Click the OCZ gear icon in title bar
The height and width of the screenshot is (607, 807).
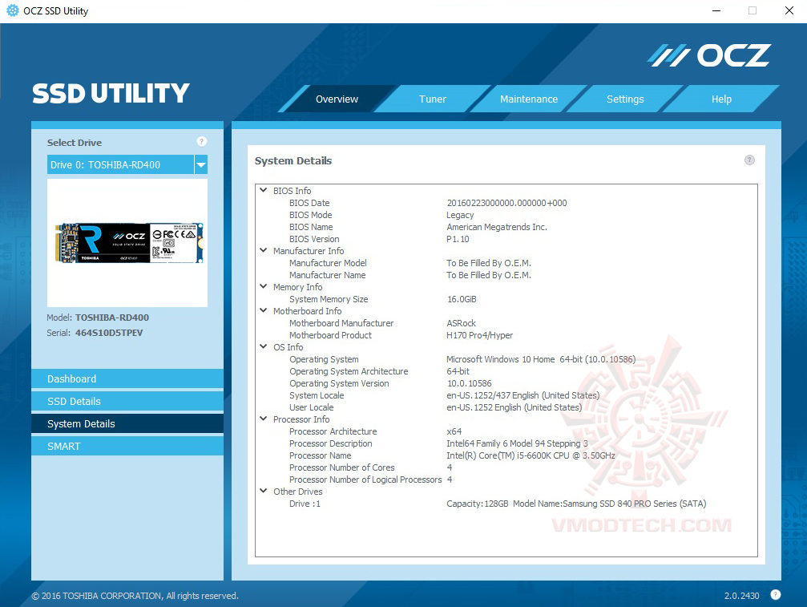[11, 10]
